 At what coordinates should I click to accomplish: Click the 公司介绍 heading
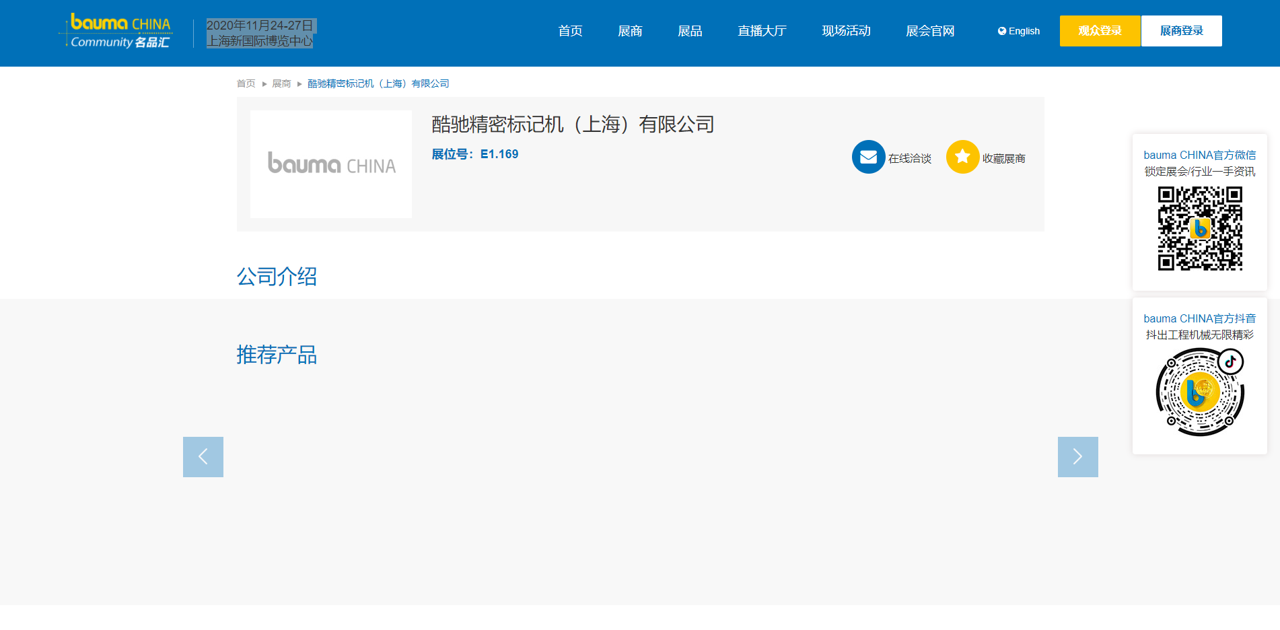[277, 277]
